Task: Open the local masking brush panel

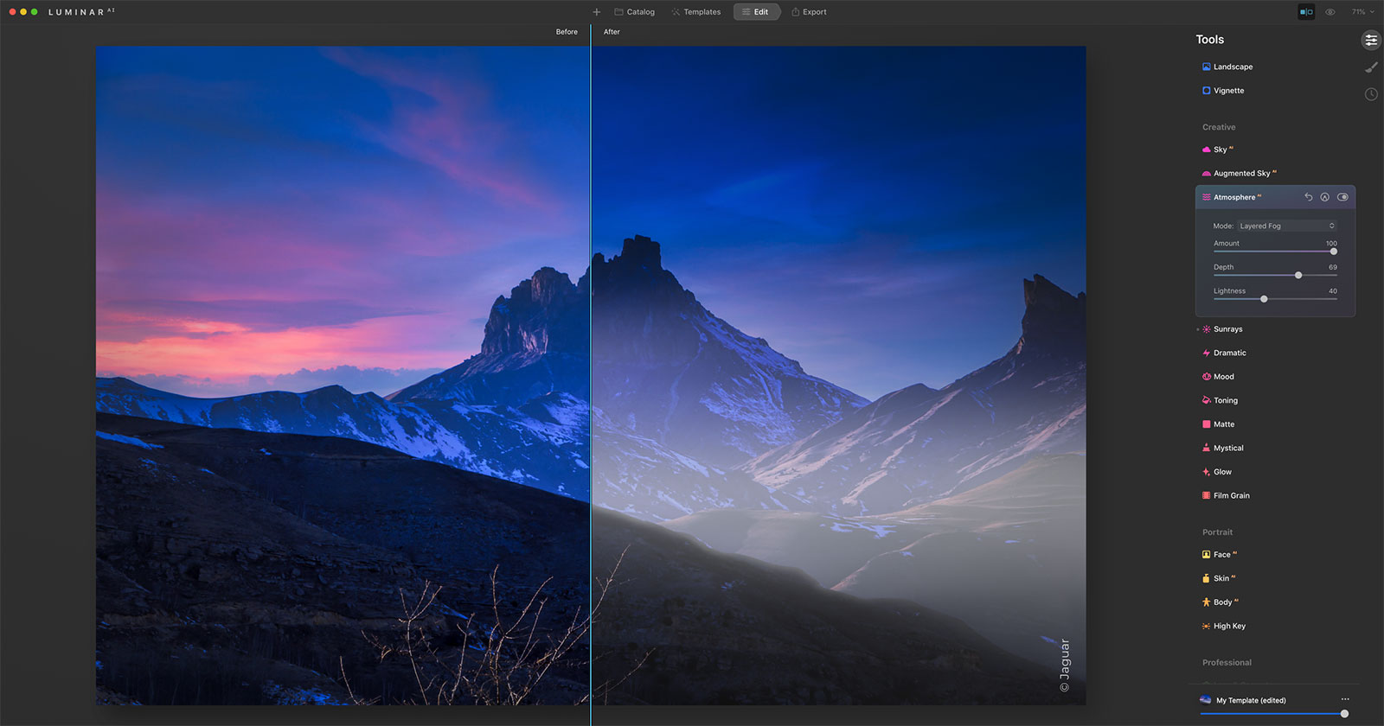Action: (1371, 67)
